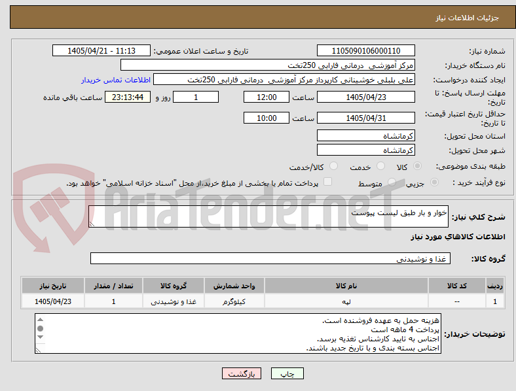This screenshot has height=391, width=516.
Task: Open اطلاعات تماس خریدار link
Action: [x=116, y=80]
